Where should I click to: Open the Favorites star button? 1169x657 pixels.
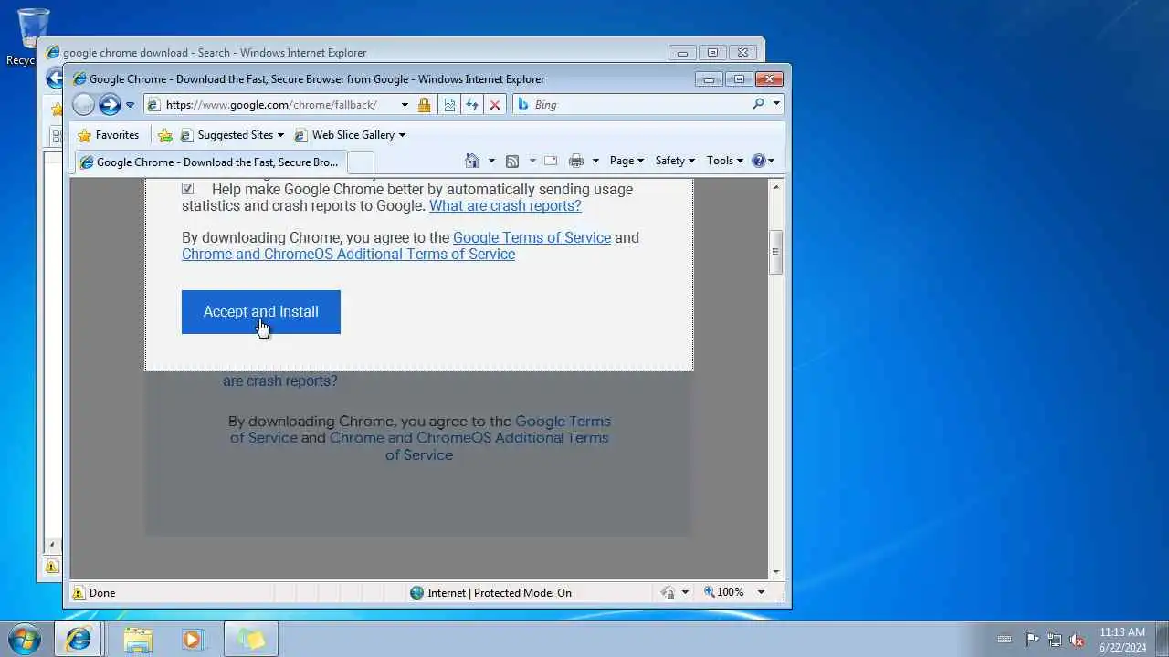point(109,135)
